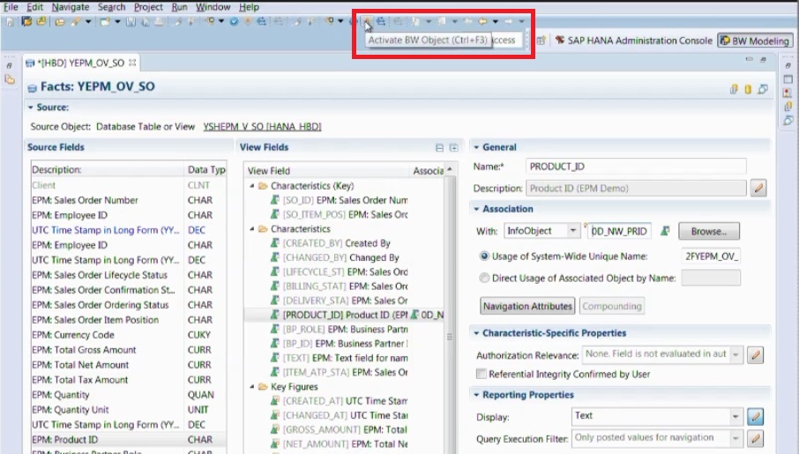
Task: Open the Project menu
Action: pyautogui.click(x=148, y=7)
